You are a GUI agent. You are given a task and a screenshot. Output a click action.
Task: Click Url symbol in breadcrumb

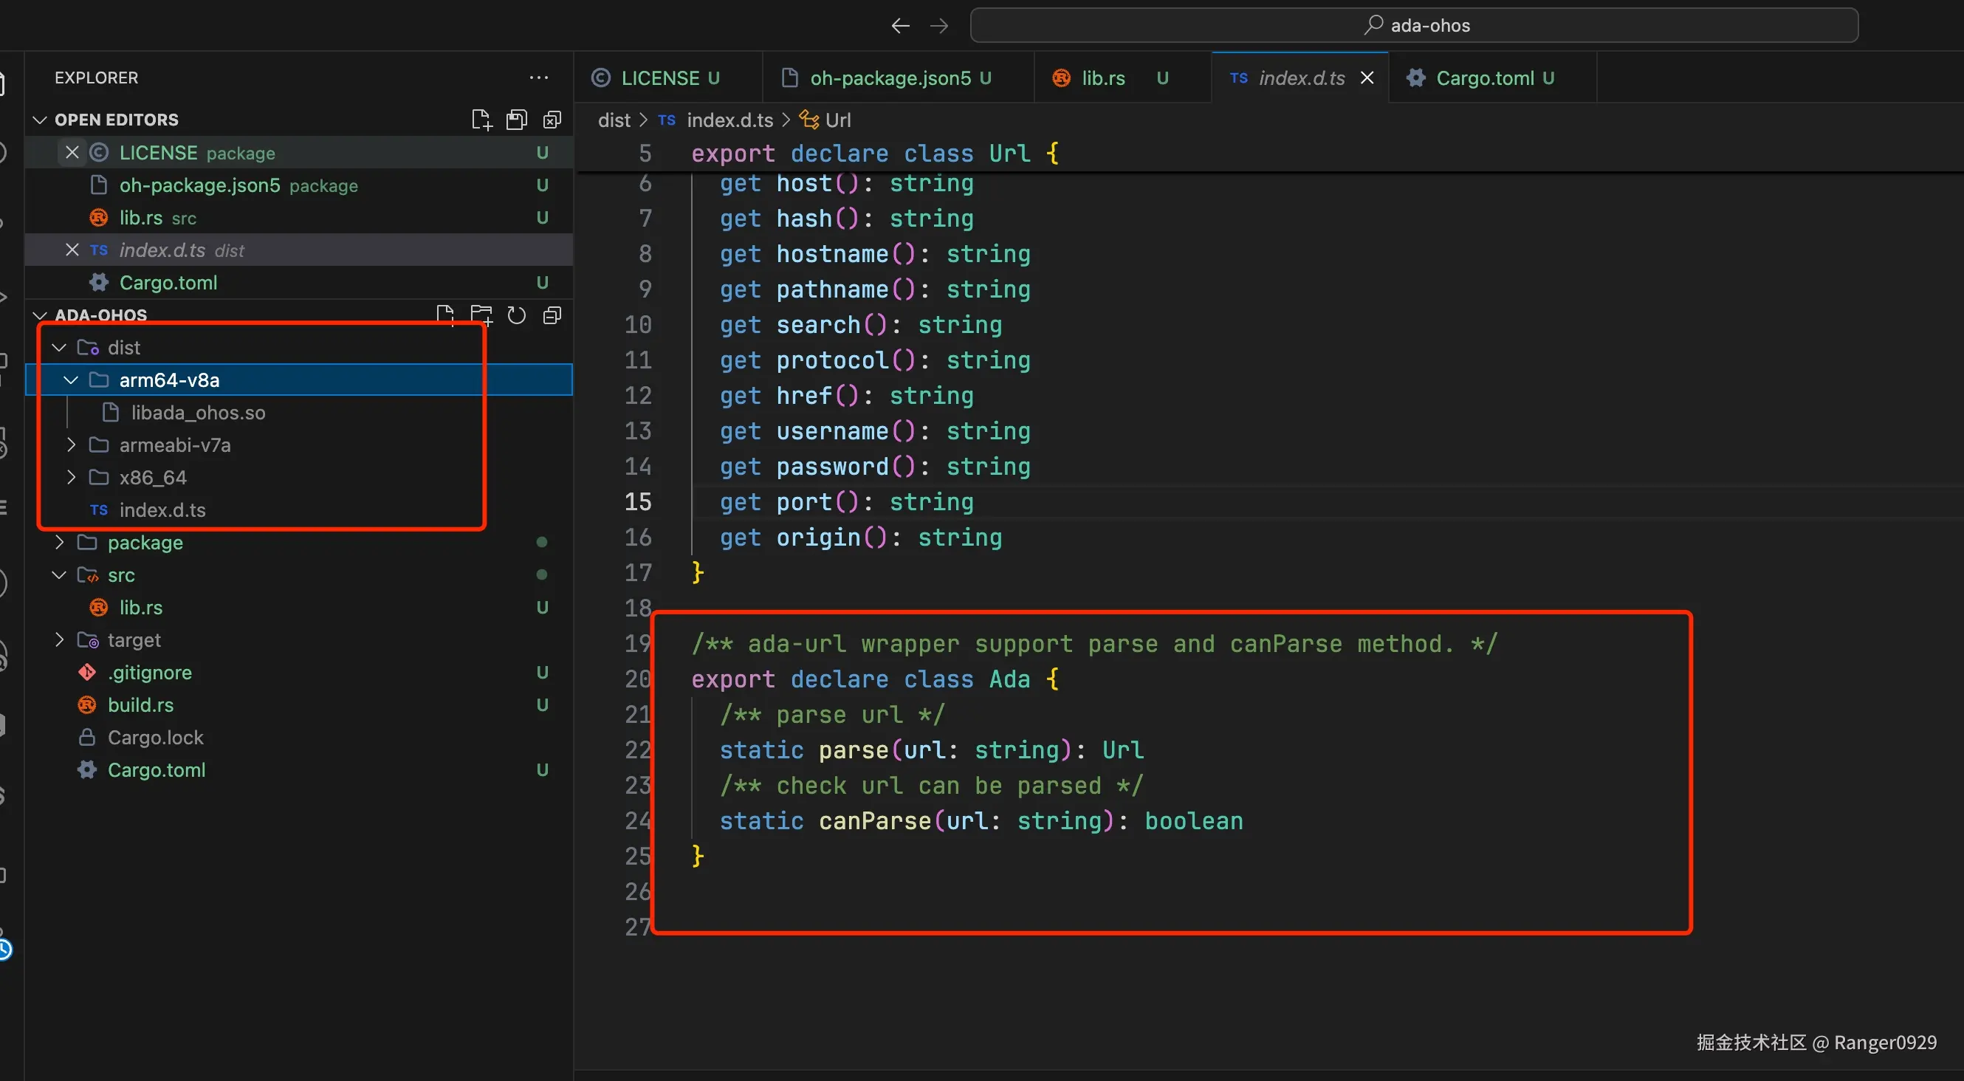837,120
